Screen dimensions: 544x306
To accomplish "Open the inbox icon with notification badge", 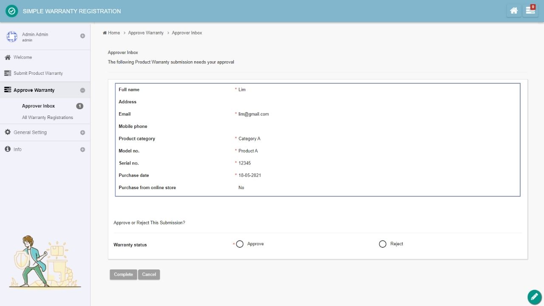I will coord(530,11).
